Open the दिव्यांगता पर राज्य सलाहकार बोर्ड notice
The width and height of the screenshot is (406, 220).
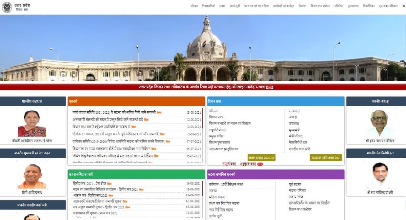click(x=111, y=149)
